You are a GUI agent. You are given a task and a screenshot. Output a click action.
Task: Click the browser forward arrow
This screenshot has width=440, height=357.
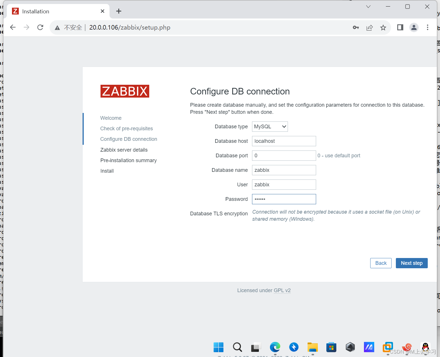tap(26, 27)
